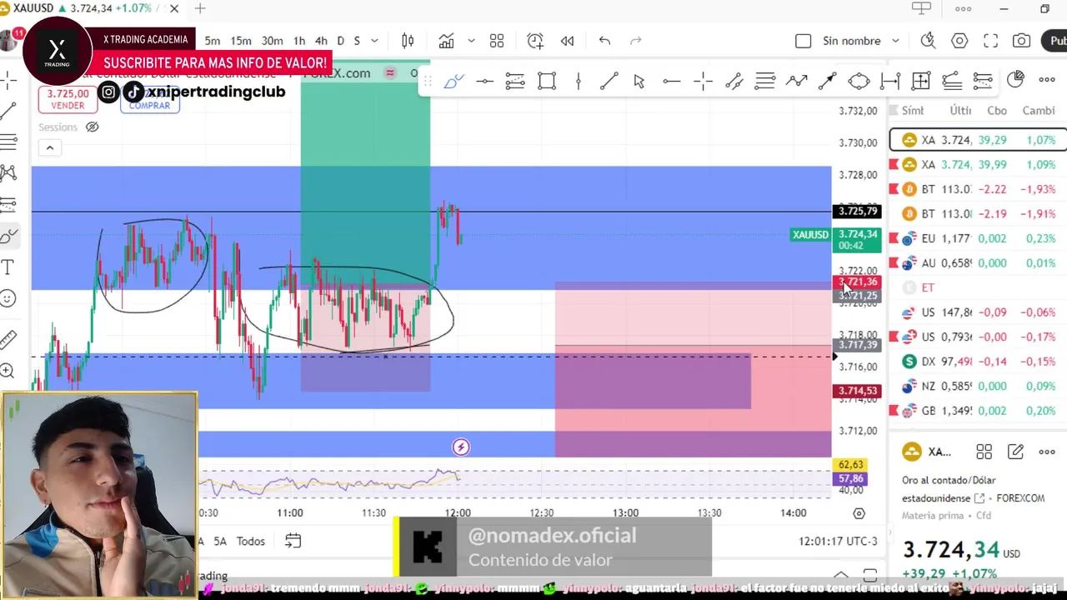Image resolution: width=1067 pixels, height=600 pixels.
Task: Select the D daily timeframe
Action: pyautogui.click(x=340, y=41)
